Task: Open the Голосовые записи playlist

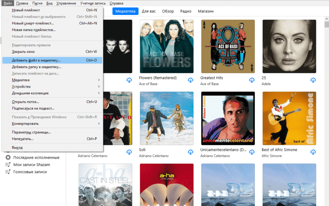Action: tap(30, 172)
